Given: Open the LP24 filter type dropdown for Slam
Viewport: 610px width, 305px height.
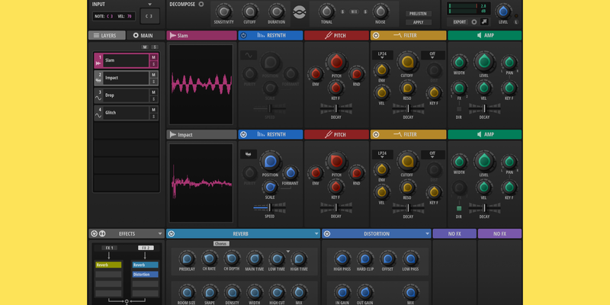Looking at the screenshot, I should click(381, 55).
